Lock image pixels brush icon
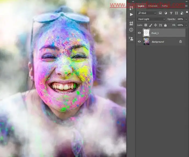Image resolution: width=189 pixels, height=157 pixels. [151, 25]
